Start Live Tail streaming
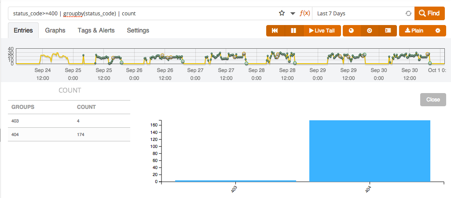 (322, 31)
